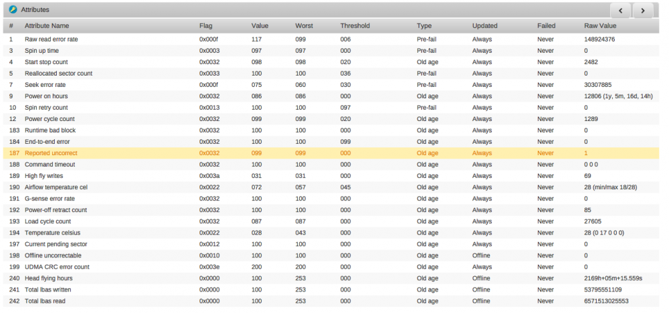Select the Power on hours attribute
Viewport: 669px width, 313px height.
(46, 96)
